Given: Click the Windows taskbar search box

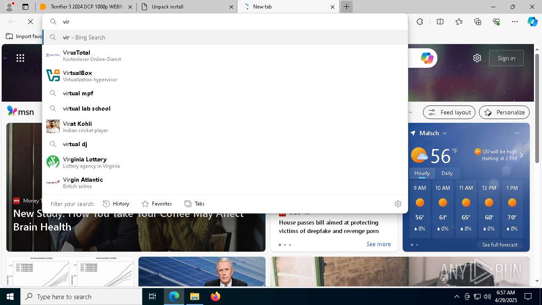Looking at the screenshot, I should [81, 297].
